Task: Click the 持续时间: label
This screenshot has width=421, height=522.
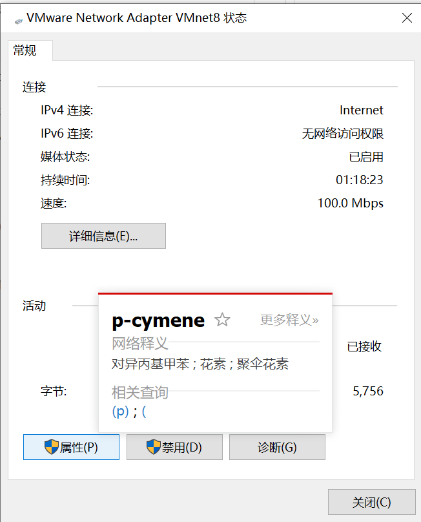Action: (x=65, y=180)
